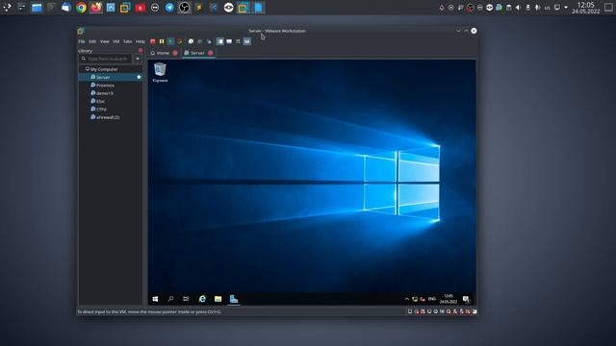Power off the VM with the red toolbar button
The image size is (616, 346).
coord(153,41)
